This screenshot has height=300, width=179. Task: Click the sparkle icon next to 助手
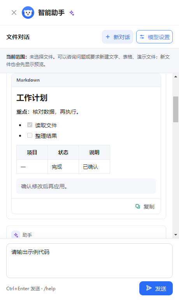[16, 235]
